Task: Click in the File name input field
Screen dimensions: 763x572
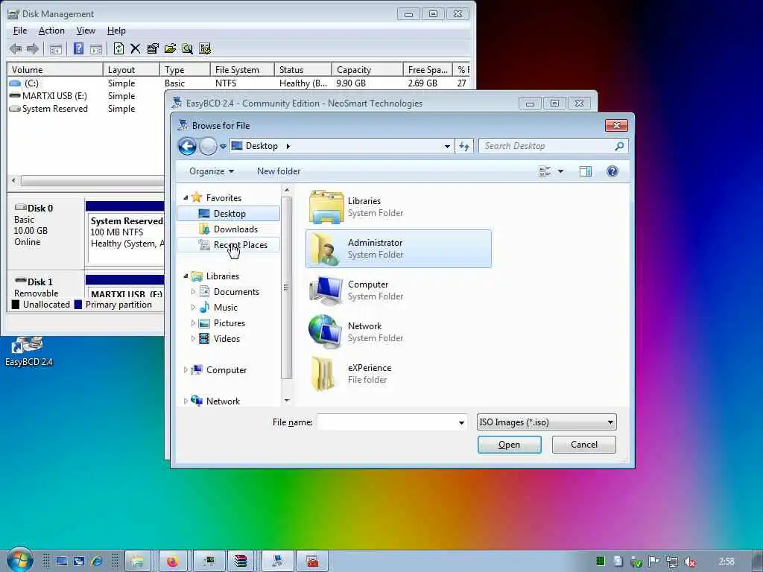Action: click(x=387, y=423)
